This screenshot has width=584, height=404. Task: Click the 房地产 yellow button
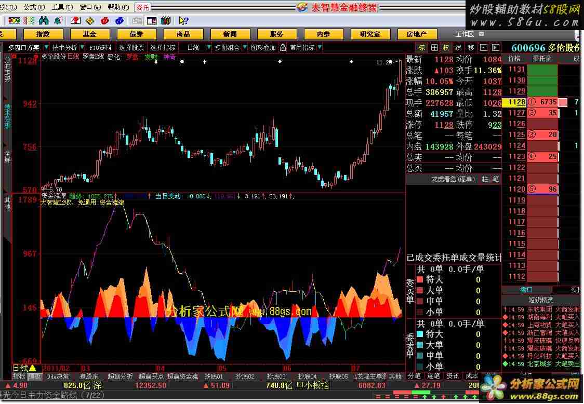click(x=417, y=34)
